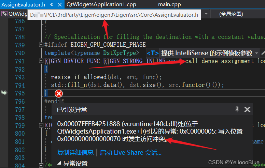Collapse the comment block at line 804
Viewport: 265px width, 168px height.
pyautogui.click(x=41, y=165)
